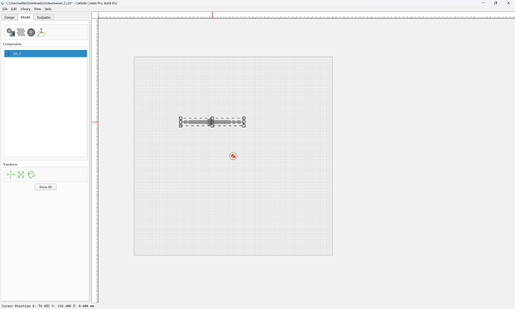Choose the dark sphere modeling icon

pyautogui.click(x=31, y=32)
